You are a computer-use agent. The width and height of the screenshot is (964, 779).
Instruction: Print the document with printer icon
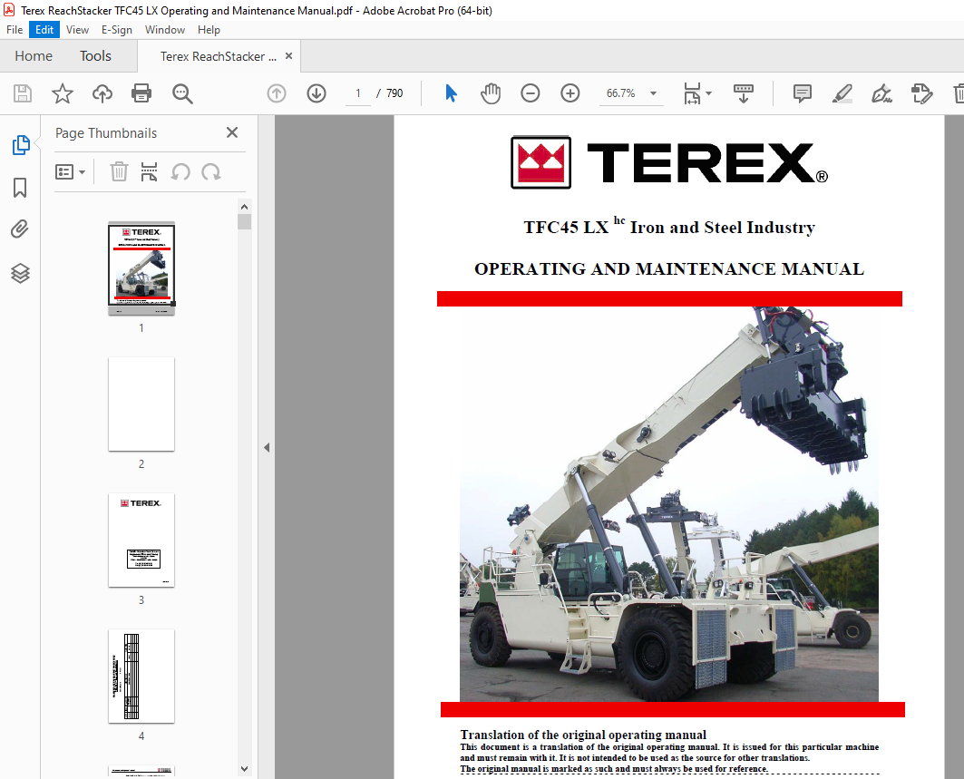141,93
